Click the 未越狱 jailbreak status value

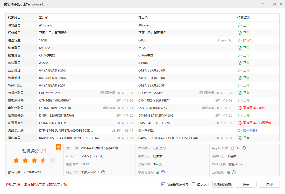coord(232,156)
